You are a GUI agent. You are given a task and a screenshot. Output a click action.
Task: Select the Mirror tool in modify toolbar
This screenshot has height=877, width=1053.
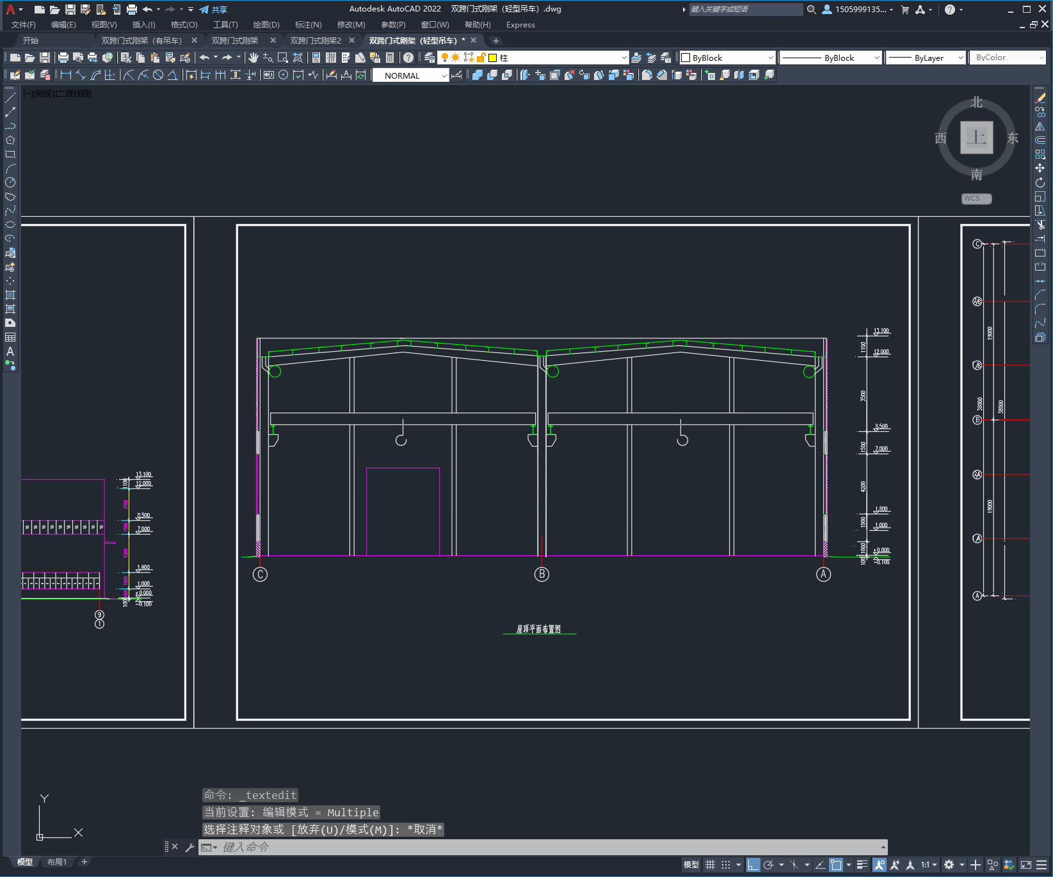[x=1040, y=126]
